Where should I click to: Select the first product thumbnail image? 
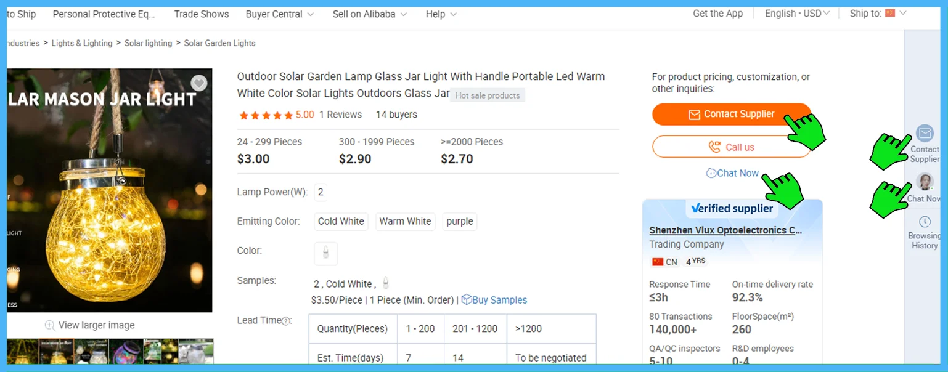22,351
